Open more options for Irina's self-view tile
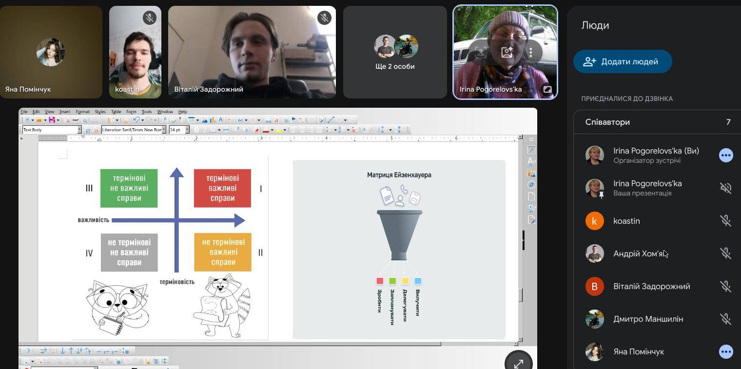The image size is (741, 369). [531, 52]
